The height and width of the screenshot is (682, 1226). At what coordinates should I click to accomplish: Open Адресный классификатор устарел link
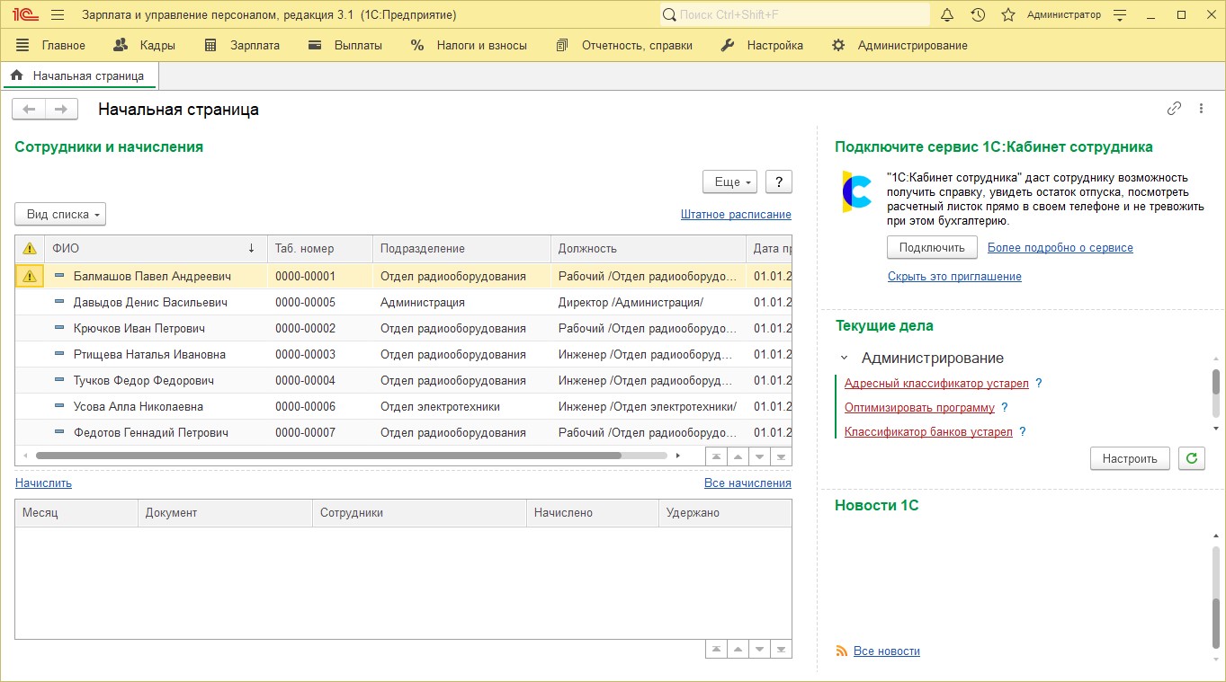[x=936, y=383]
